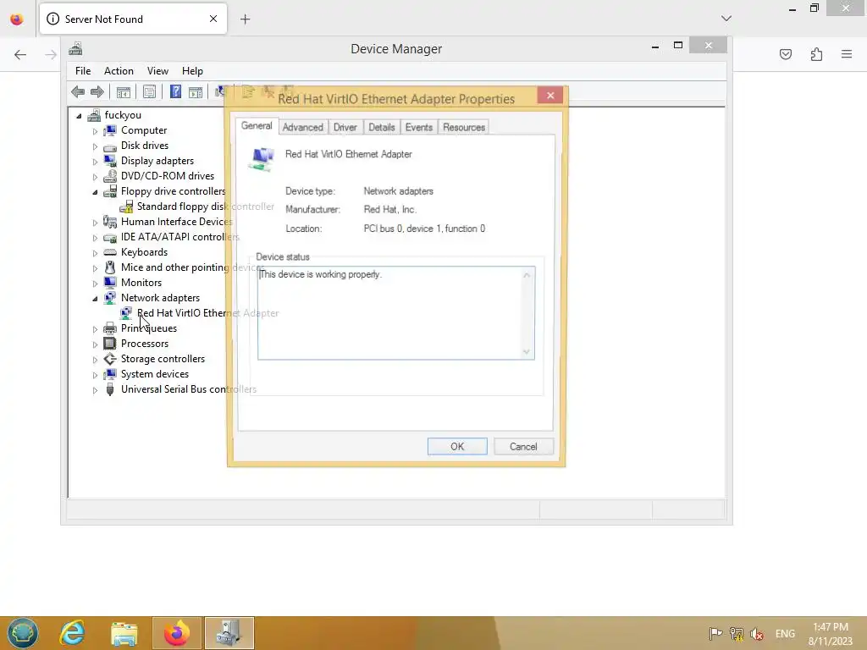Open Internet Explorer from the taskbar
Image resolution: width=867 pixels, height=650 pixels.
click(x=73, y=633)
